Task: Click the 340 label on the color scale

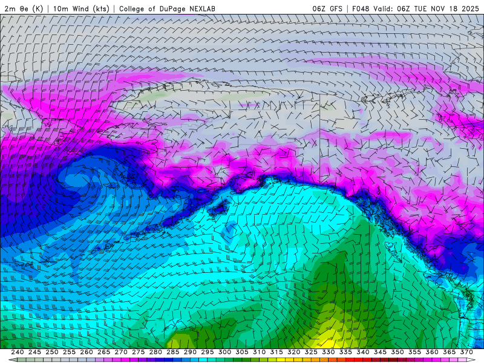Action: point(363,352)
